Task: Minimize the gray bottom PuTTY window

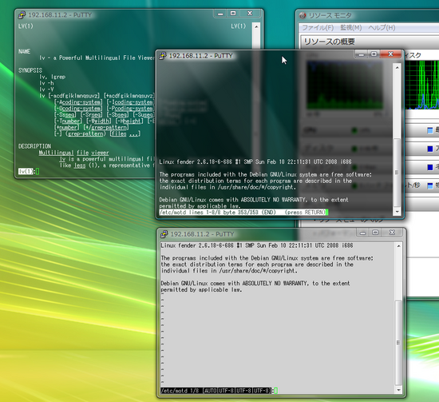Action: click(x=363, y=233)
